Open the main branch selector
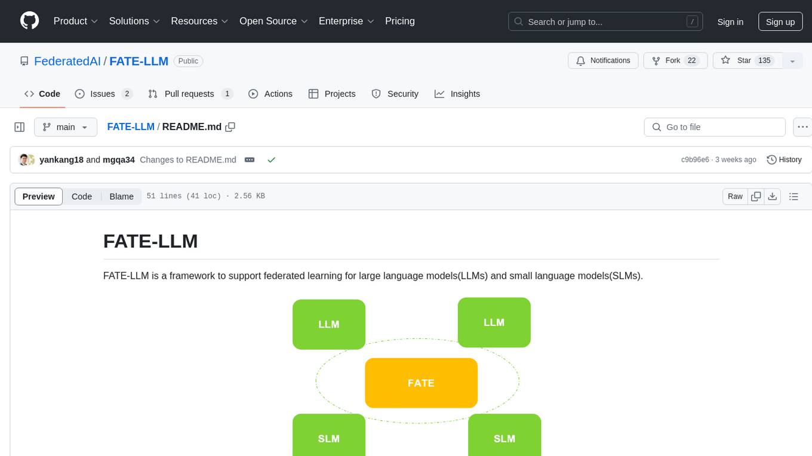This screenshot has width=812, height=456. (66, 127)
